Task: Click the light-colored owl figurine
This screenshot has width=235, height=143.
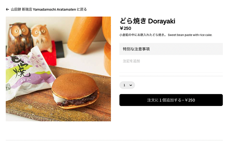Action: click(41, 37)
